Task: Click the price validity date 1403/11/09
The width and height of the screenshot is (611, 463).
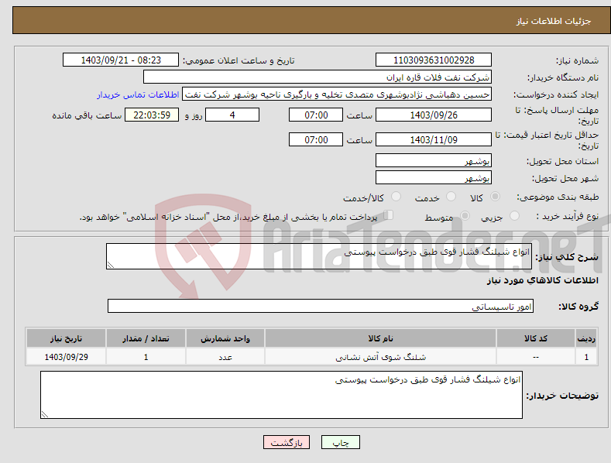Action: (x=434, y=139)
